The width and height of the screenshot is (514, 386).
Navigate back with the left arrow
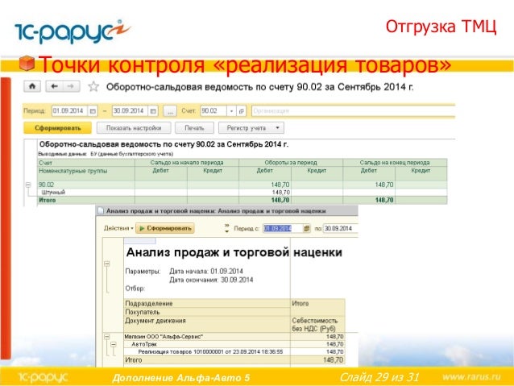pyautogui.click(x=55, y=86)
